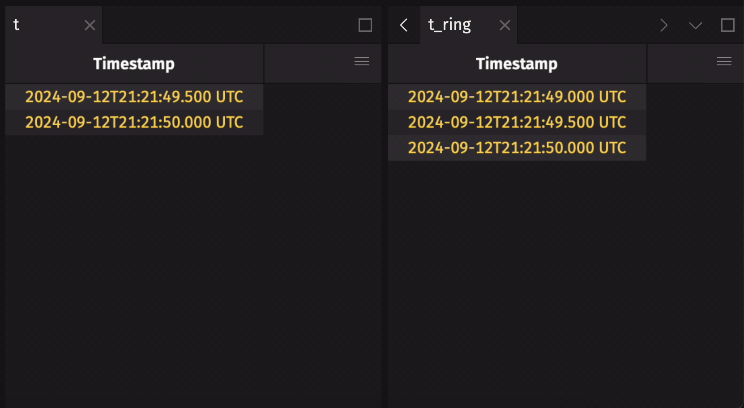Select the 21:21:49.500 row in the t panel
The height and width of the screenshot is (408, 744).
tap(134, 97)
